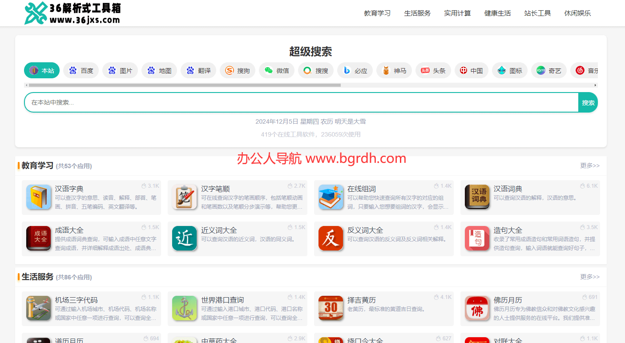Open the 机场三字代码 airplane icon
This screenshot has height=343, width=625.
(39, 308)
